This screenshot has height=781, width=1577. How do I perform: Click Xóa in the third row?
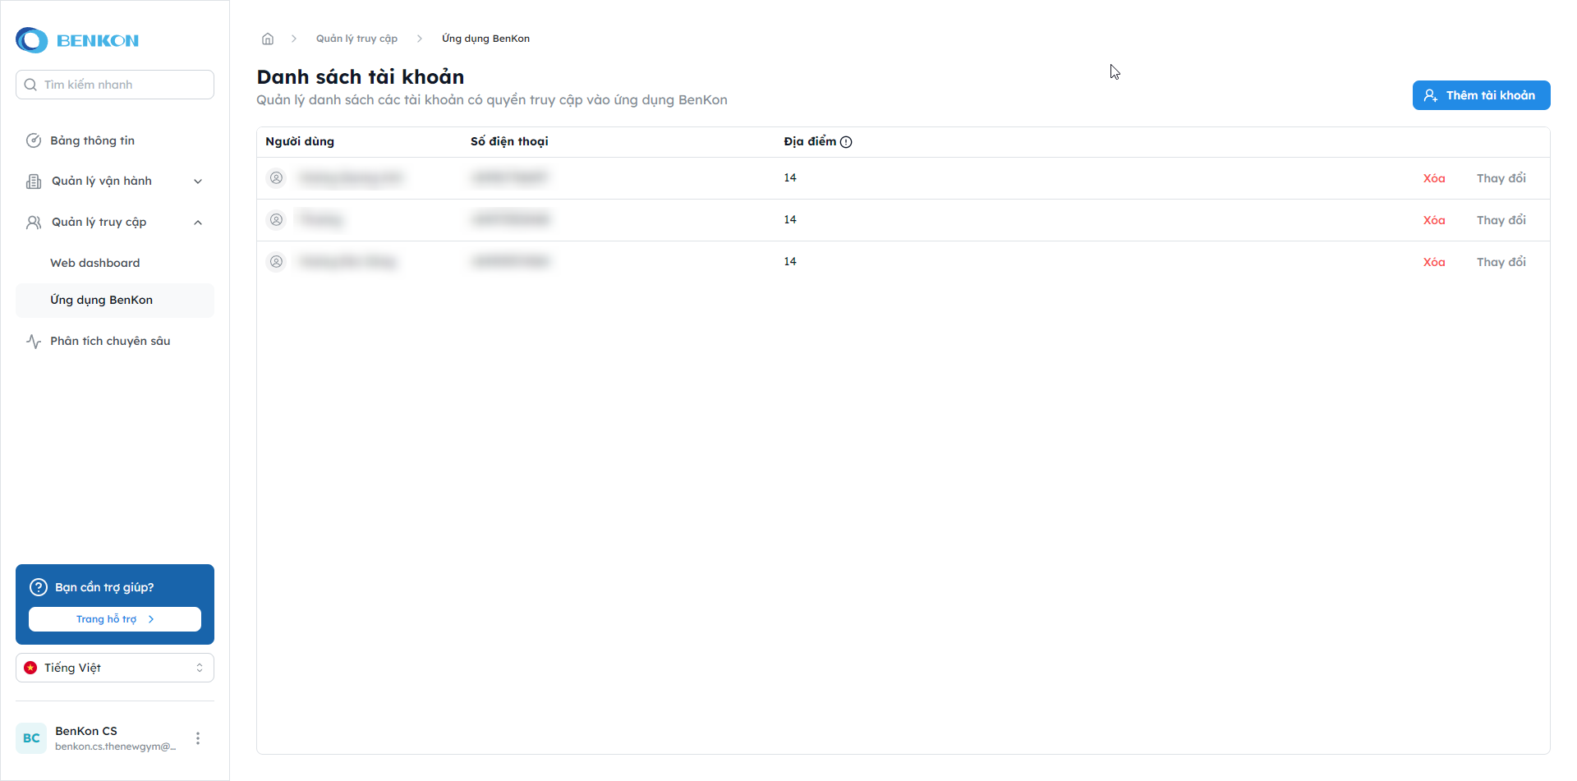1434,262
